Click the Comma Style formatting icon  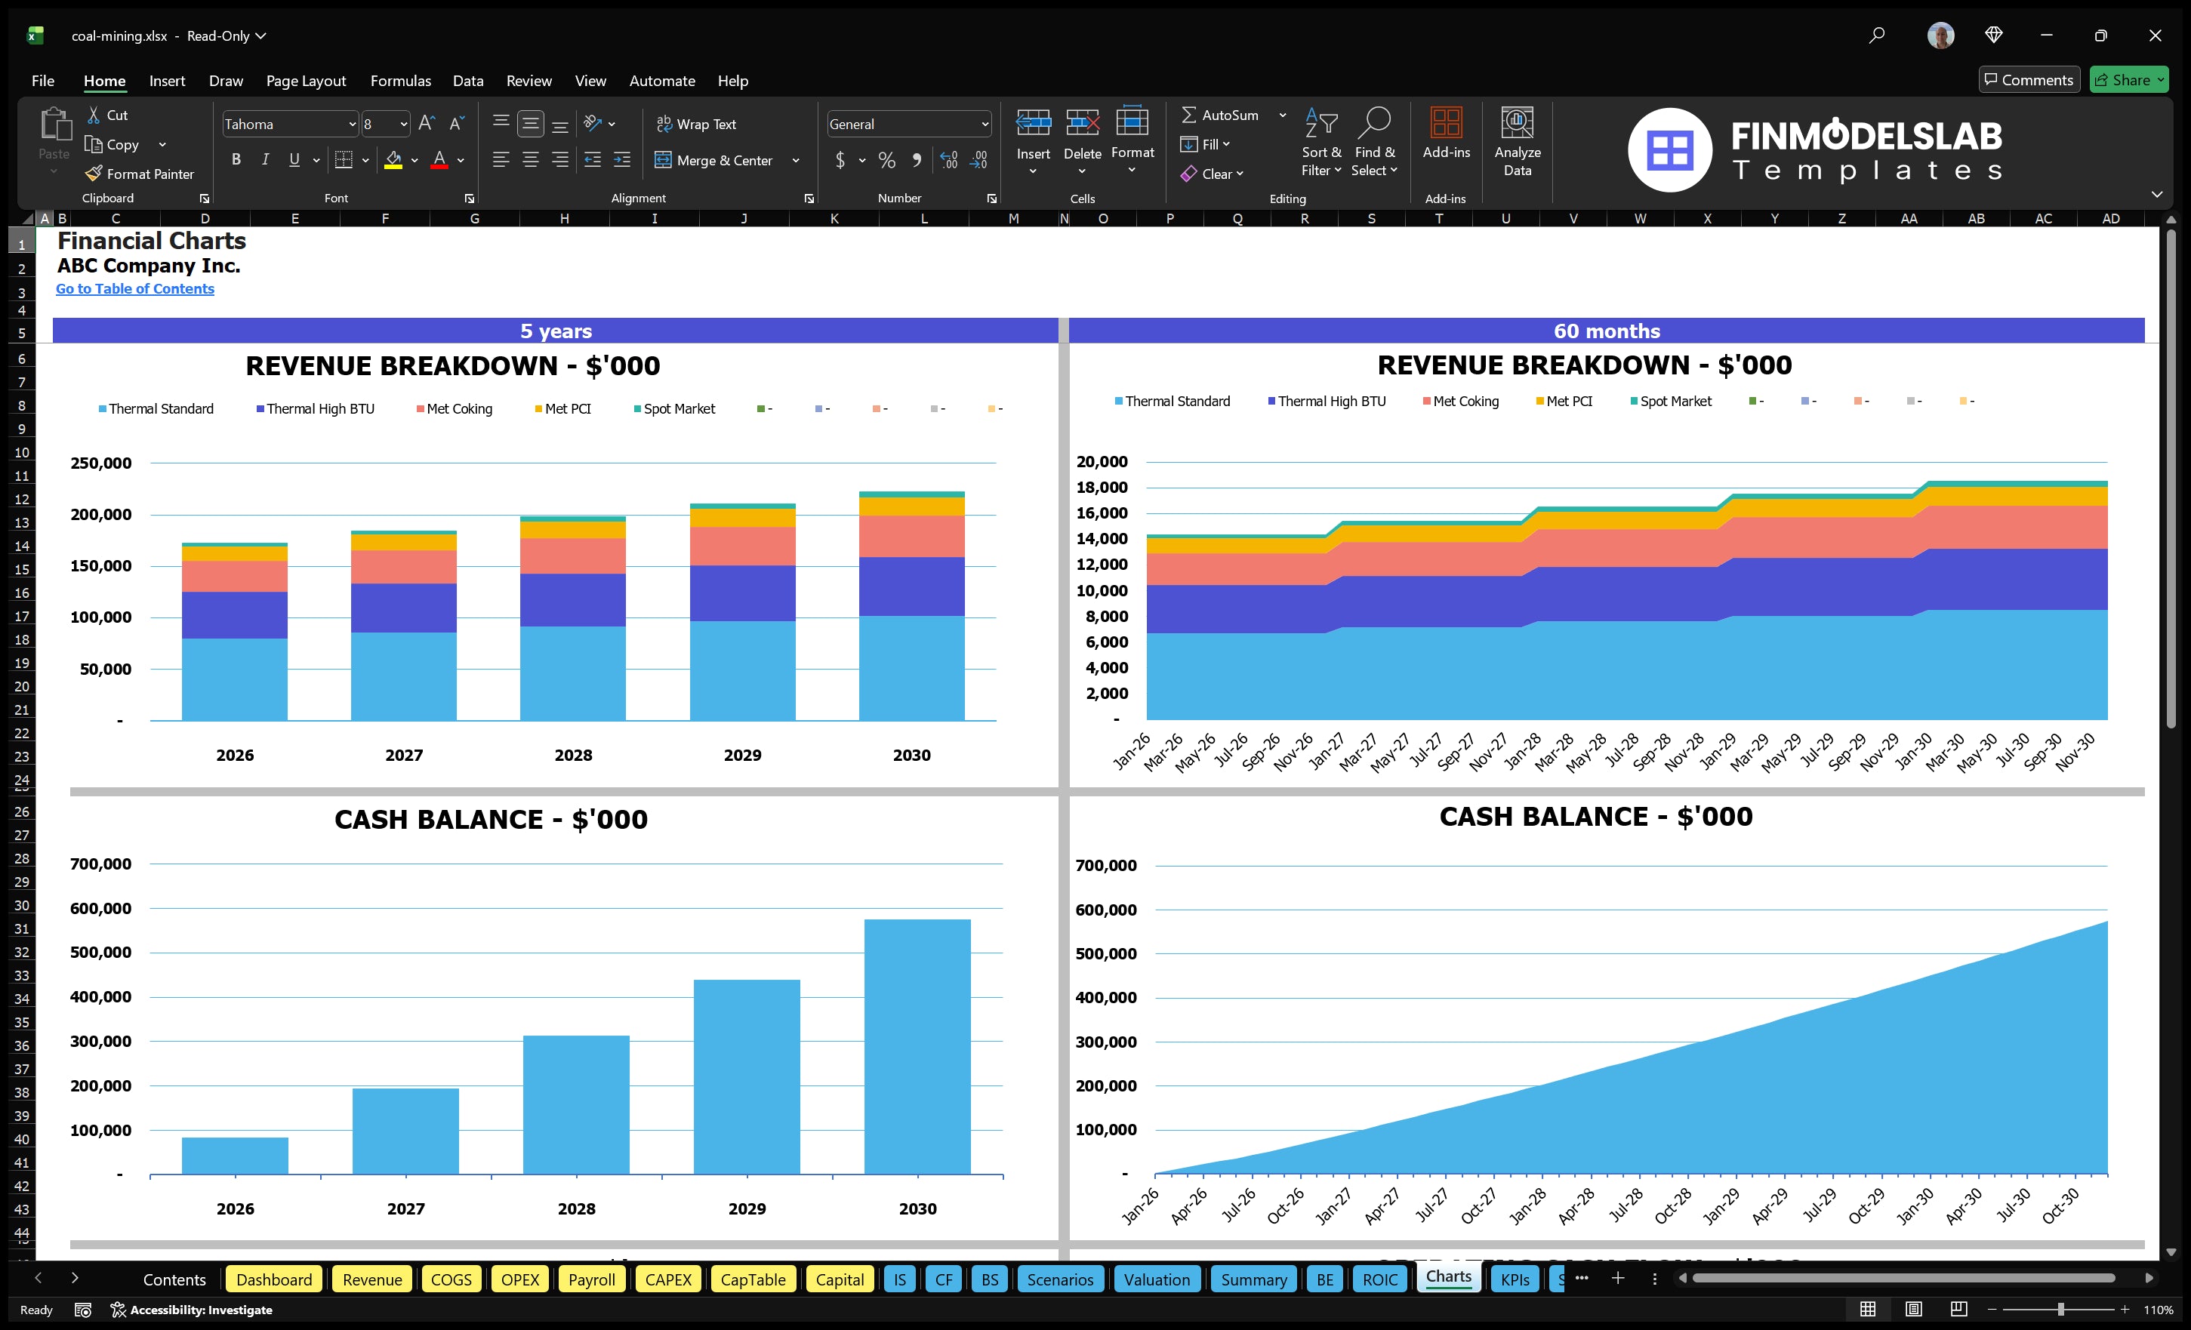pyautogui.click(x=917, y=160)
